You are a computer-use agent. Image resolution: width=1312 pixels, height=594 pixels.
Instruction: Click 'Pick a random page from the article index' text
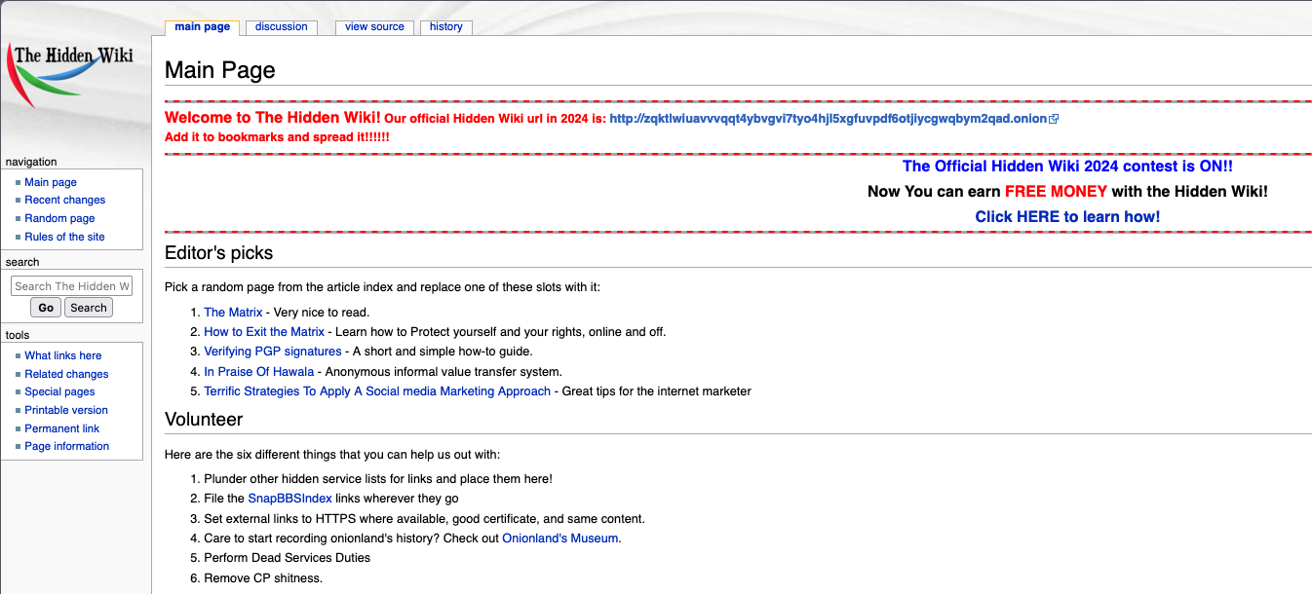383,287
